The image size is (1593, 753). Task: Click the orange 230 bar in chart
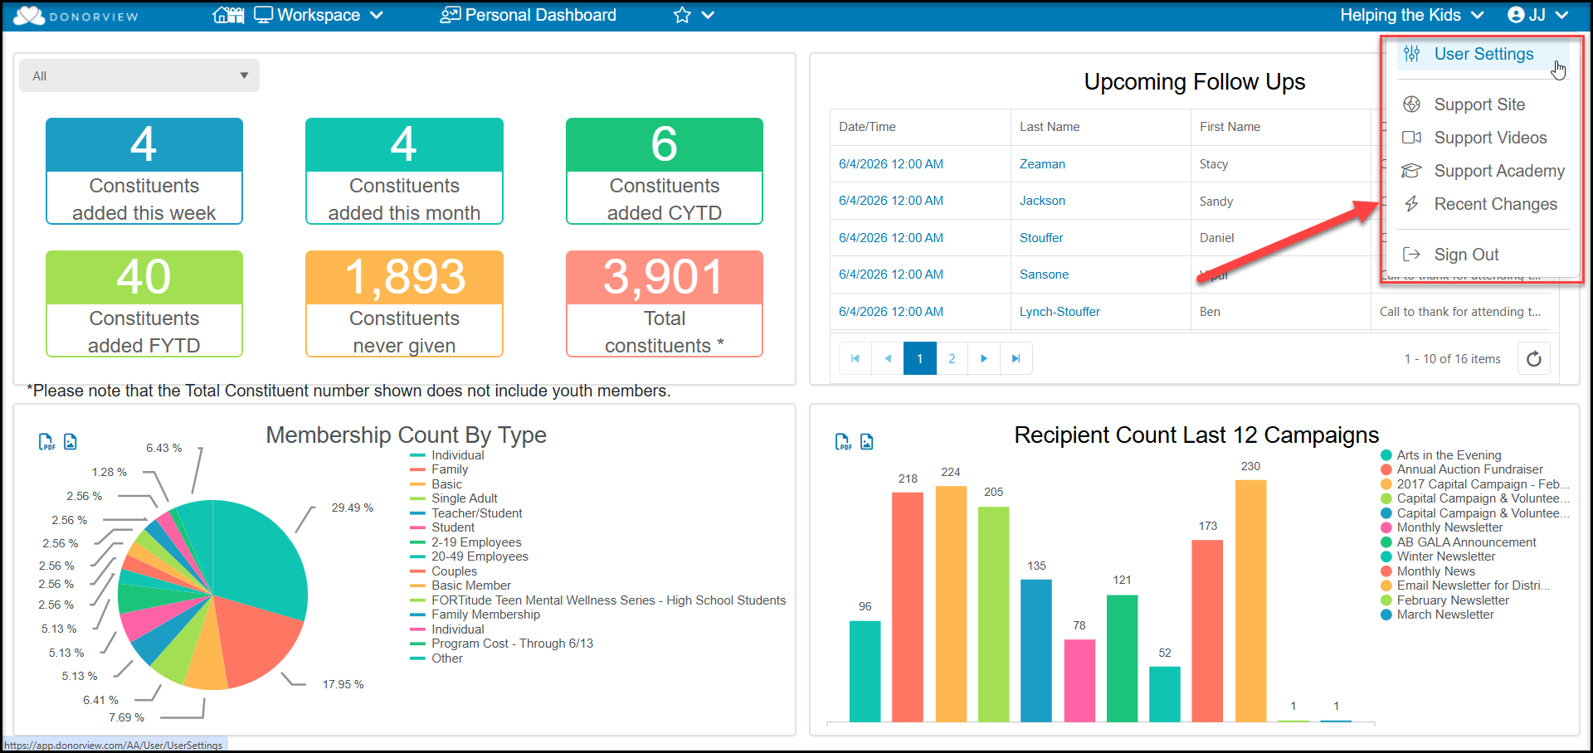point(1250,601)
